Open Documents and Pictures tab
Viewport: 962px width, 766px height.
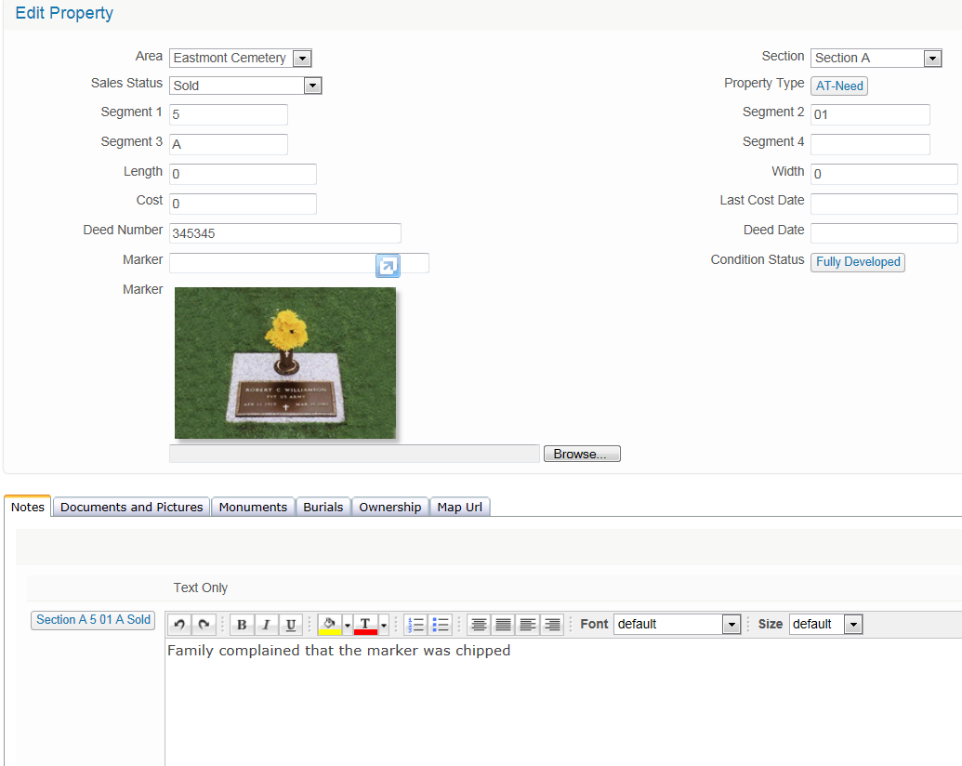coord(131,507)
